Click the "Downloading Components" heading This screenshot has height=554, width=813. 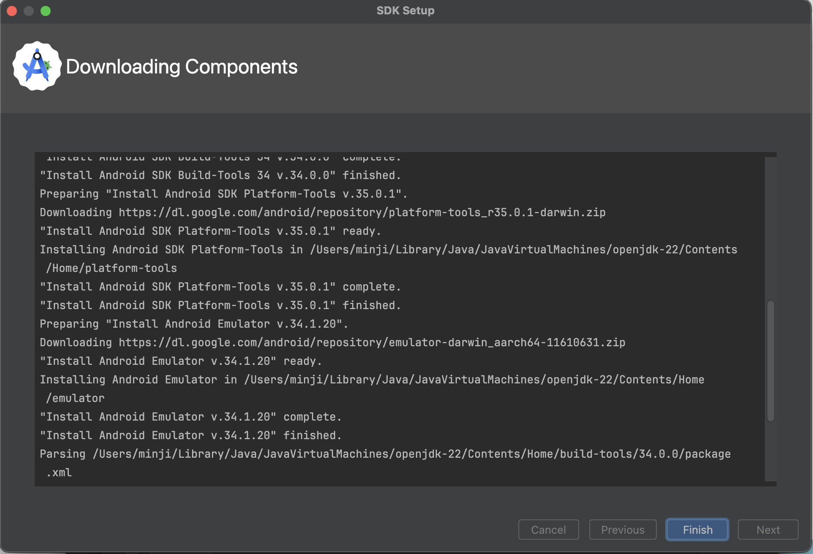click(182, 67)
